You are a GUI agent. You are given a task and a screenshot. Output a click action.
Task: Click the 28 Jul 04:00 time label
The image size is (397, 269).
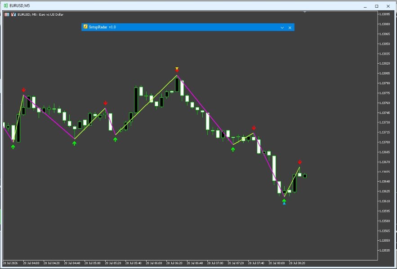point(31,263)
